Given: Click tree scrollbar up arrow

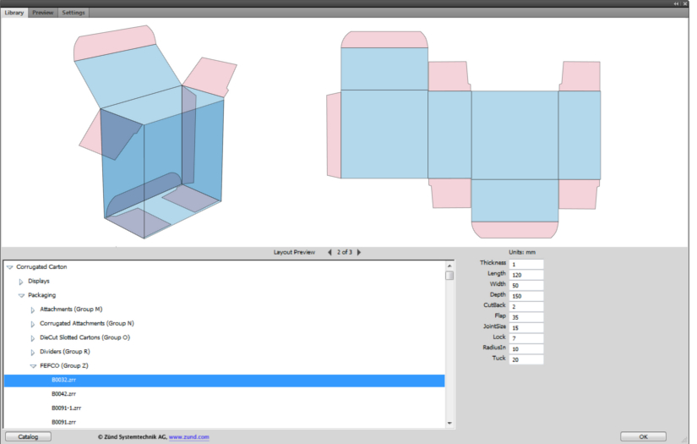Looking at the screenshot, I should pyautogui.click(x=449, y=266).
